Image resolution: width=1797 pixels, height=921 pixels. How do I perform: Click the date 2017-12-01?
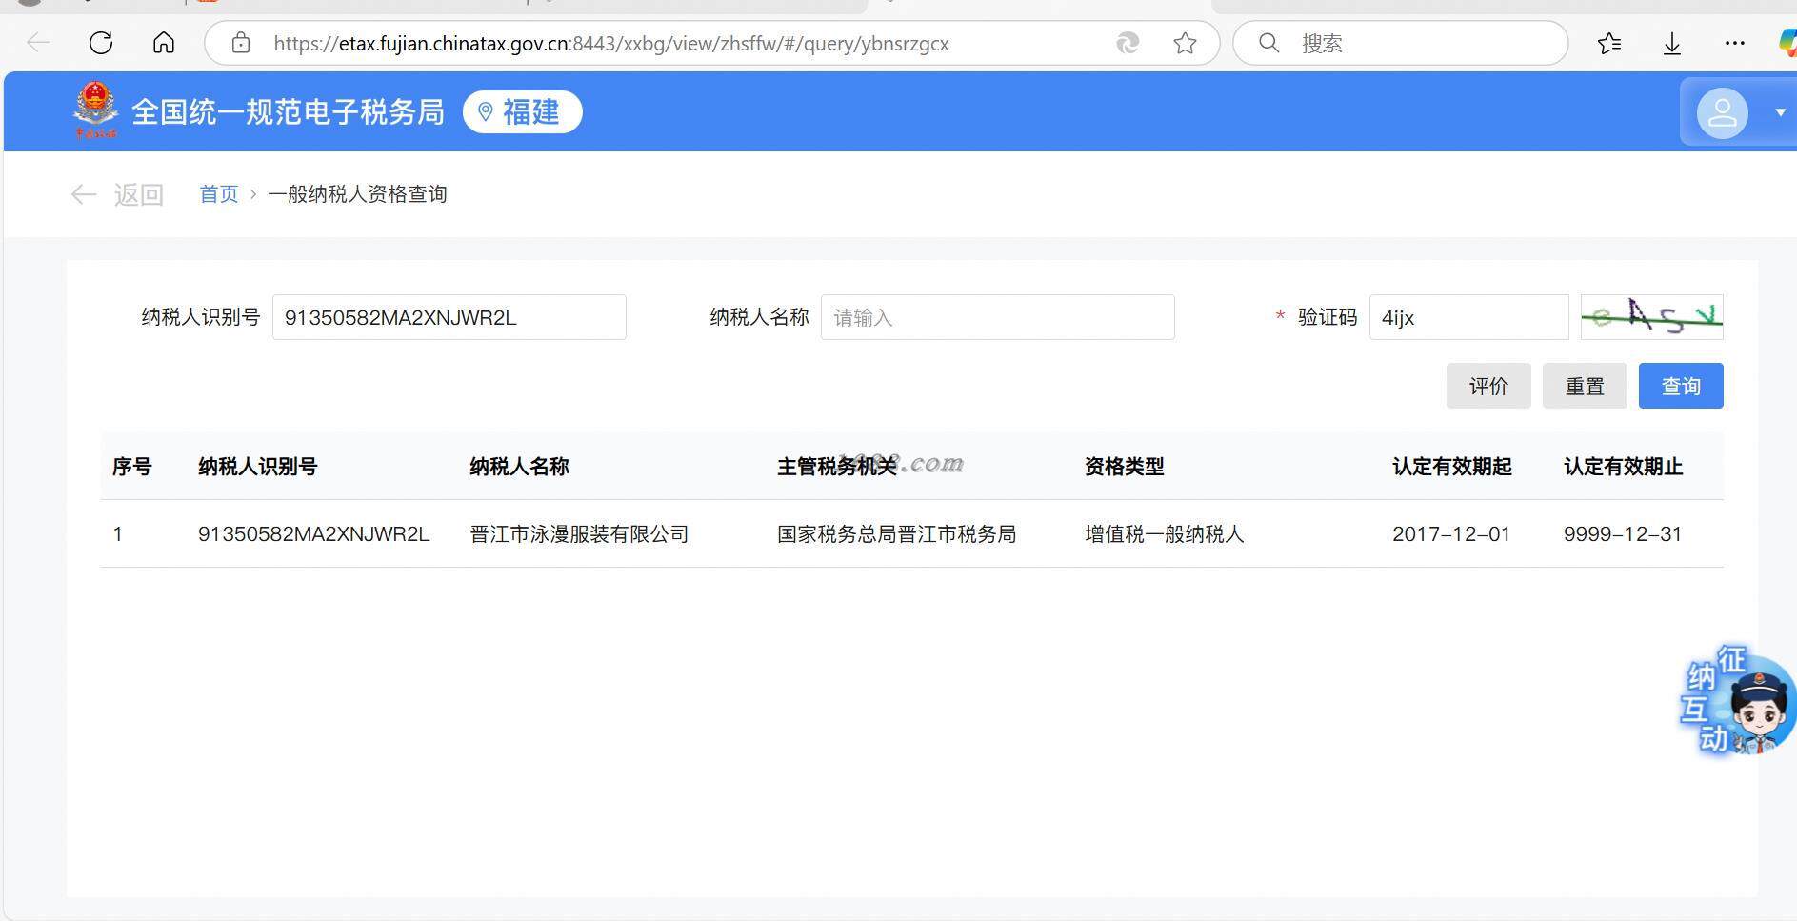[x=1451, y=534]
